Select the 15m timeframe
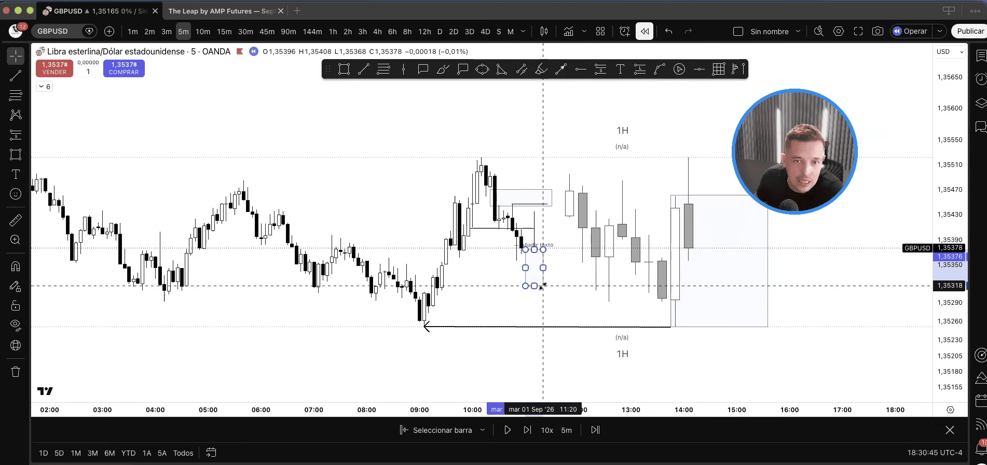 tap(224, 32)
